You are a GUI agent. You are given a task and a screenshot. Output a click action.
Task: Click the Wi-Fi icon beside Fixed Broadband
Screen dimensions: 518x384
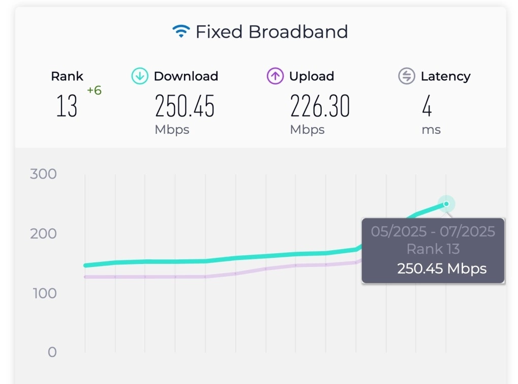pyautogui.click(x=180, y=32)
